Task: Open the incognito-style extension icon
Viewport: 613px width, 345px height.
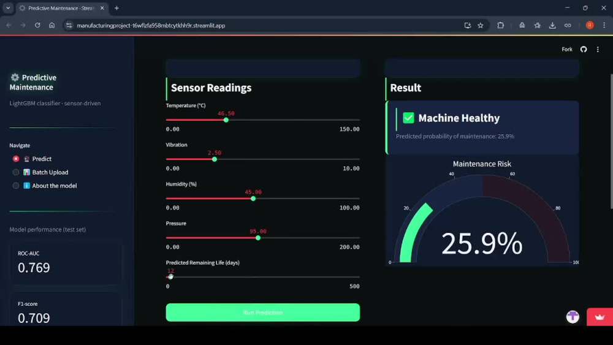Action: [522, 25]
